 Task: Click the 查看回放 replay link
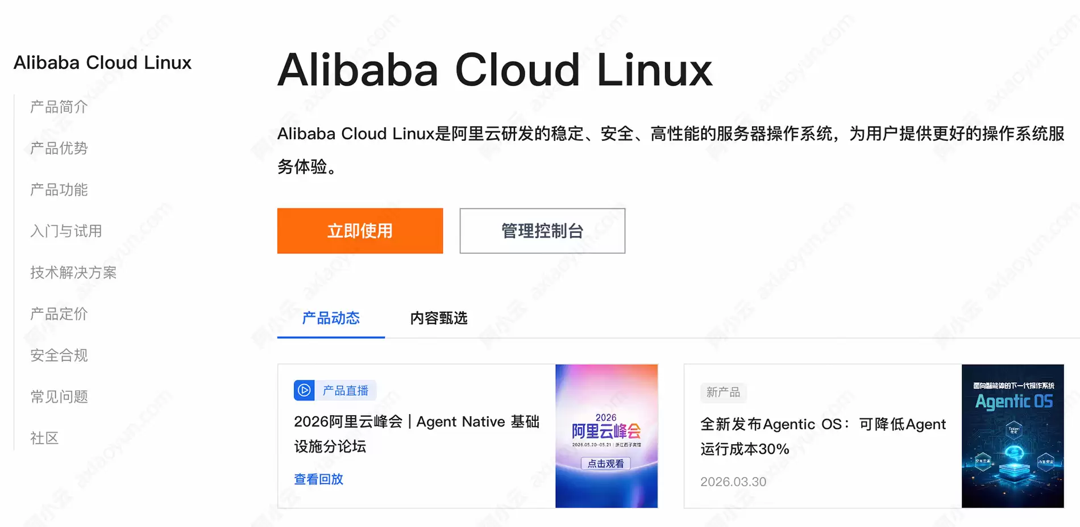pos(318,479)
